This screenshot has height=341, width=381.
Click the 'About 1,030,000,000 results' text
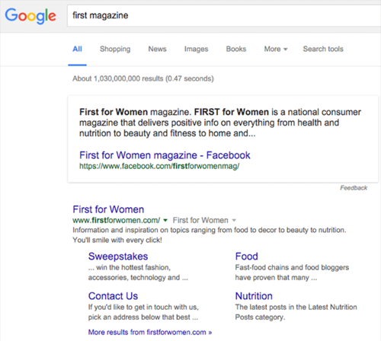[143, 78]
